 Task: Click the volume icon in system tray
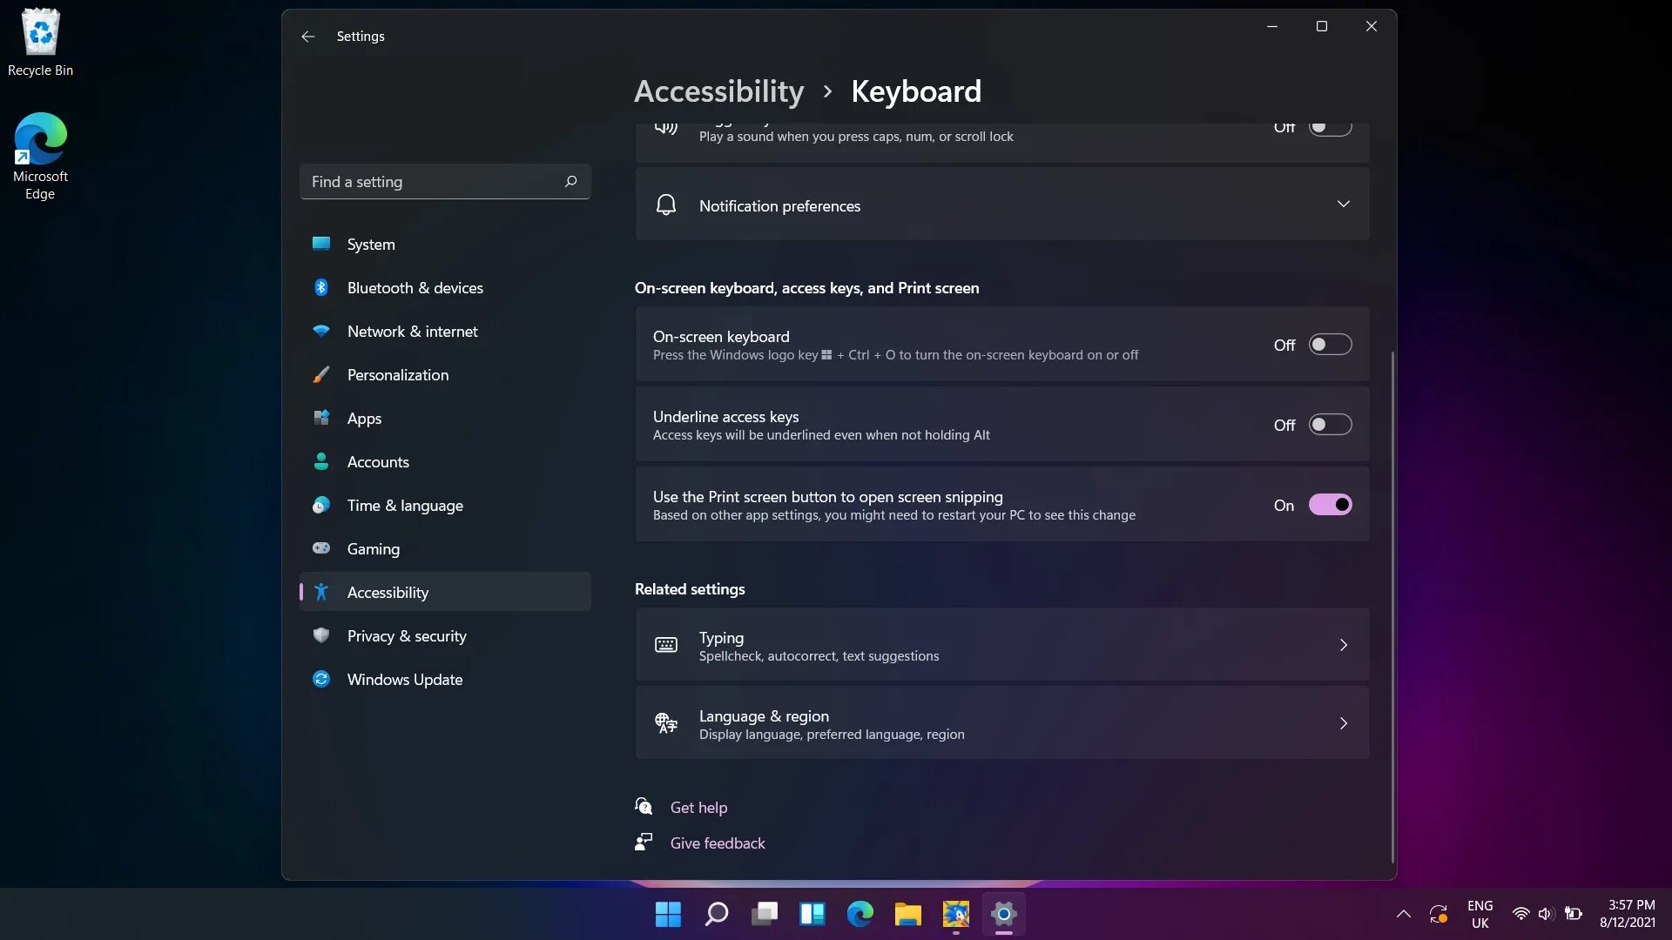pos(1545,914)
